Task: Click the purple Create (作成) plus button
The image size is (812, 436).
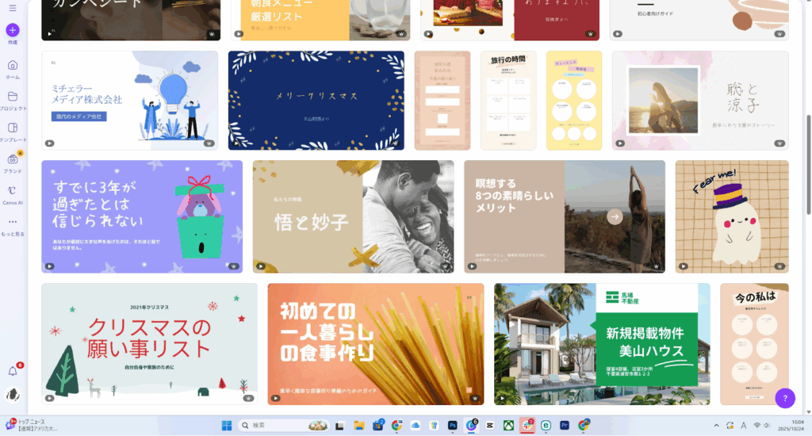Action: [12, 30]
